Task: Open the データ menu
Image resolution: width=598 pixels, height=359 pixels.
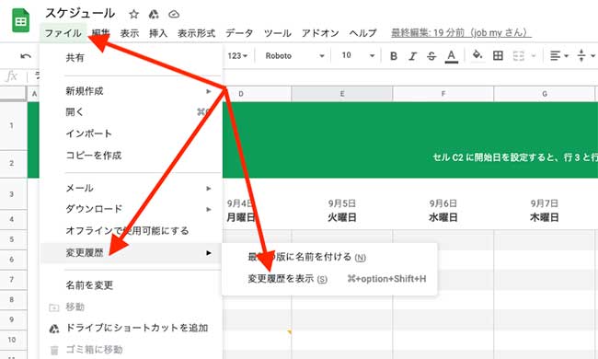Action: pyautogui.click(x=239, y=33)
